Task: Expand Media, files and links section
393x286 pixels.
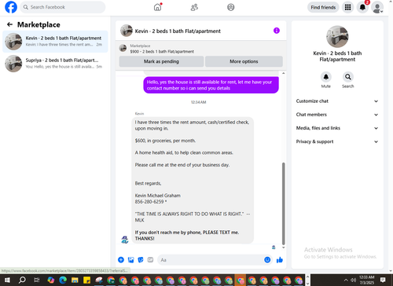Action: pyautogui.click(x=337, y=128)
